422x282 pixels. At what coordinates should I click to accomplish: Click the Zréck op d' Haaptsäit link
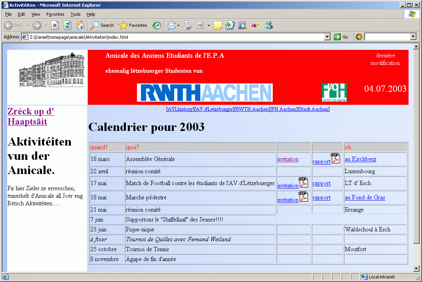point(31,116)
